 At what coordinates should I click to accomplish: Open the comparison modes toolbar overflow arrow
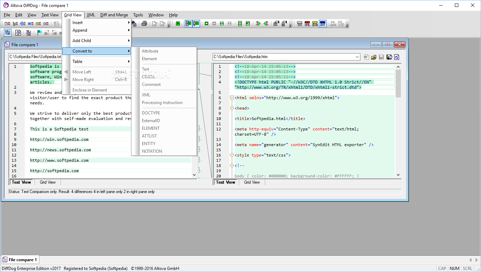(347, 25)
